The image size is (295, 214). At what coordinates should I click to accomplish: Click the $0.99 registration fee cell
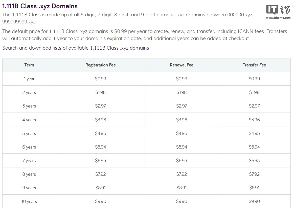[100, 79]
